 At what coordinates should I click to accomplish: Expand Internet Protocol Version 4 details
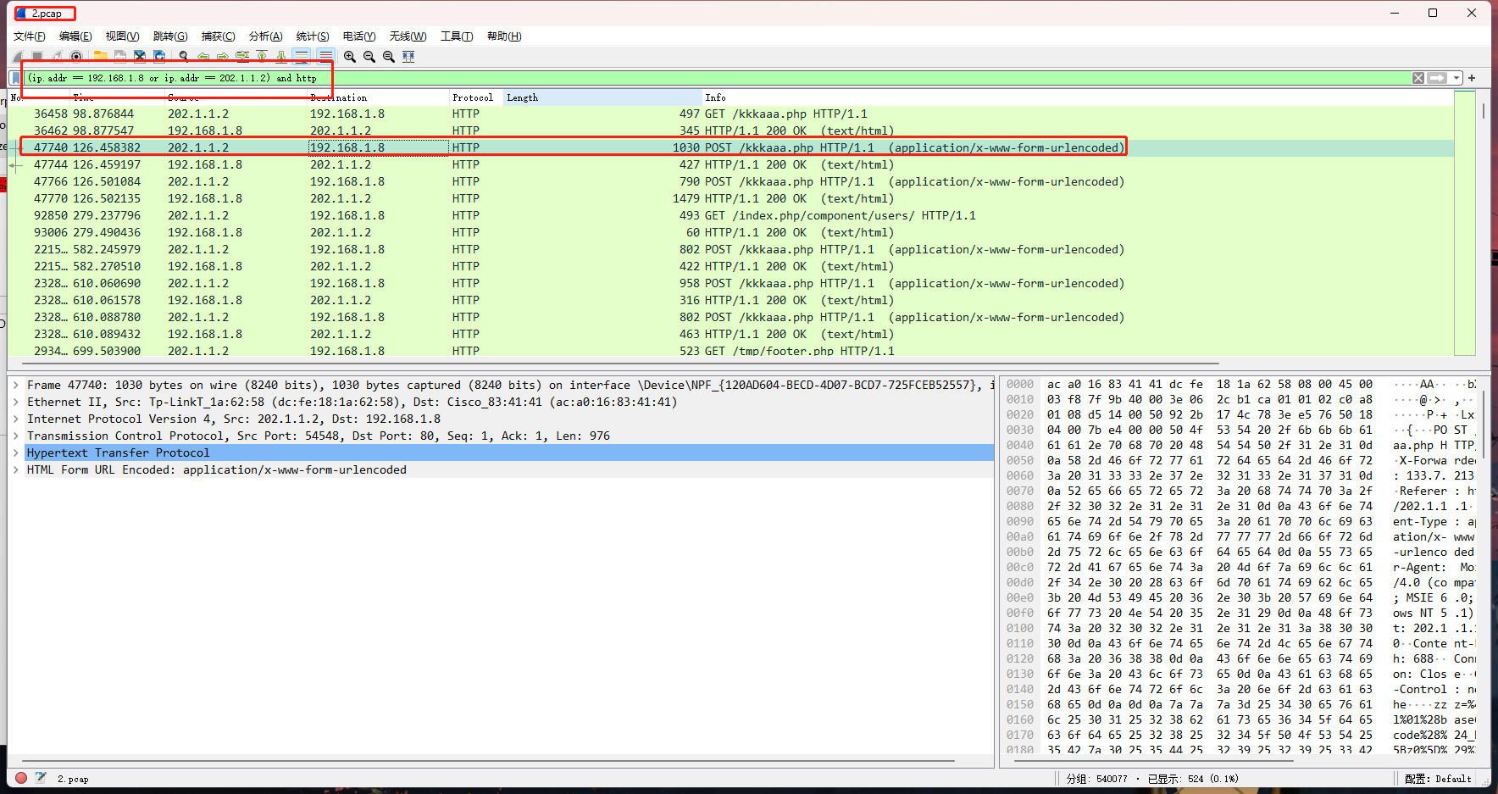tap(16, 419)
